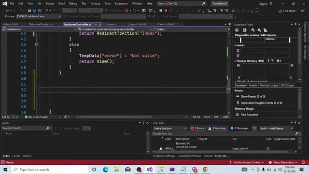Screen dimensions: 309x174
Task: Click the bookmark icon in toolbar
Action: 233,11
